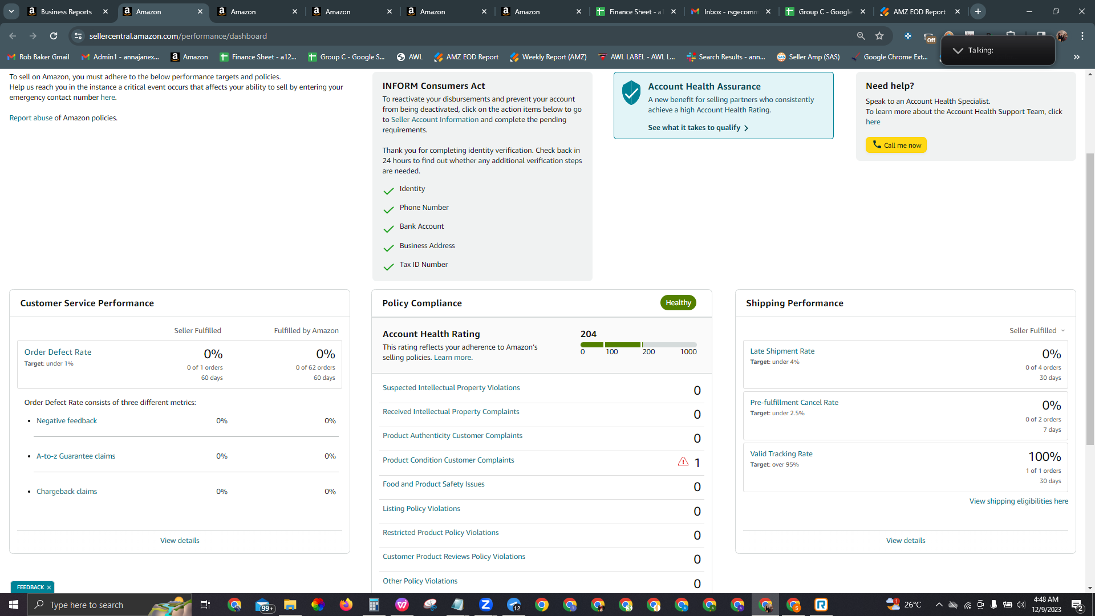Viewport: 1095px width, 616px height.
Task: View details under Shipping Performance
Action: pyautogui.click(x=906, y=541)
